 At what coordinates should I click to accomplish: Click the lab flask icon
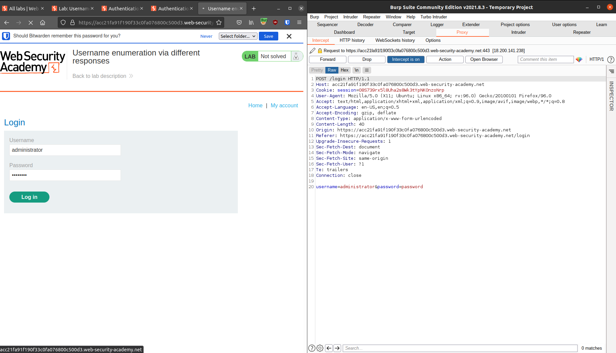click(296, 56)
